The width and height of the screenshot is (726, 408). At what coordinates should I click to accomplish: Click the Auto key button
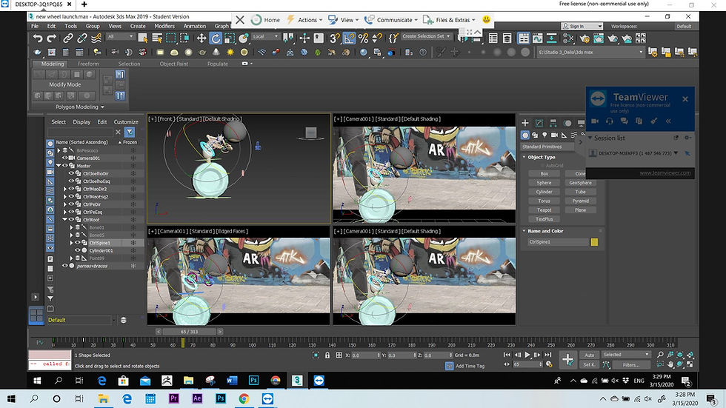(x=590, y=355)
